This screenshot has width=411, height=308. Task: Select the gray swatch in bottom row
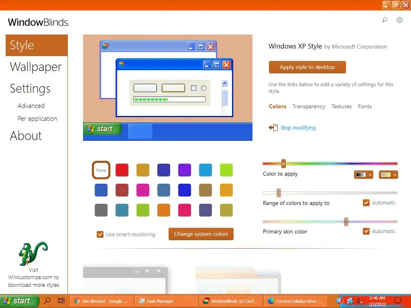tap(101, 210)
